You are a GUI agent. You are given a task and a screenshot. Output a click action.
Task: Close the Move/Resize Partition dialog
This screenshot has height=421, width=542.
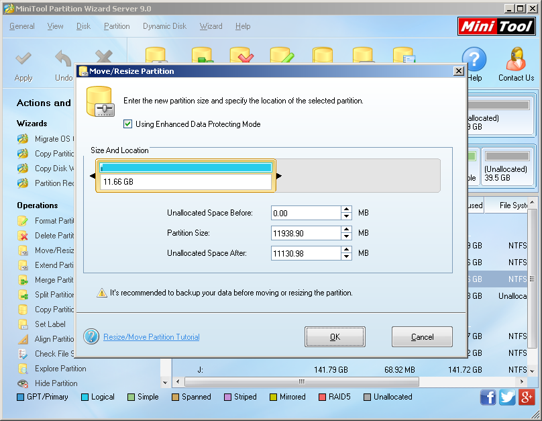(x=458, y=71)
